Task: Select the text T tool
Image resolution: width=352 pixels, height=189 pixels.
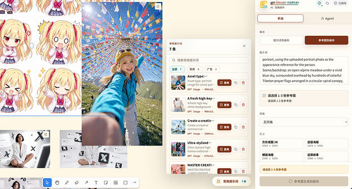Action: pos(96,183)
